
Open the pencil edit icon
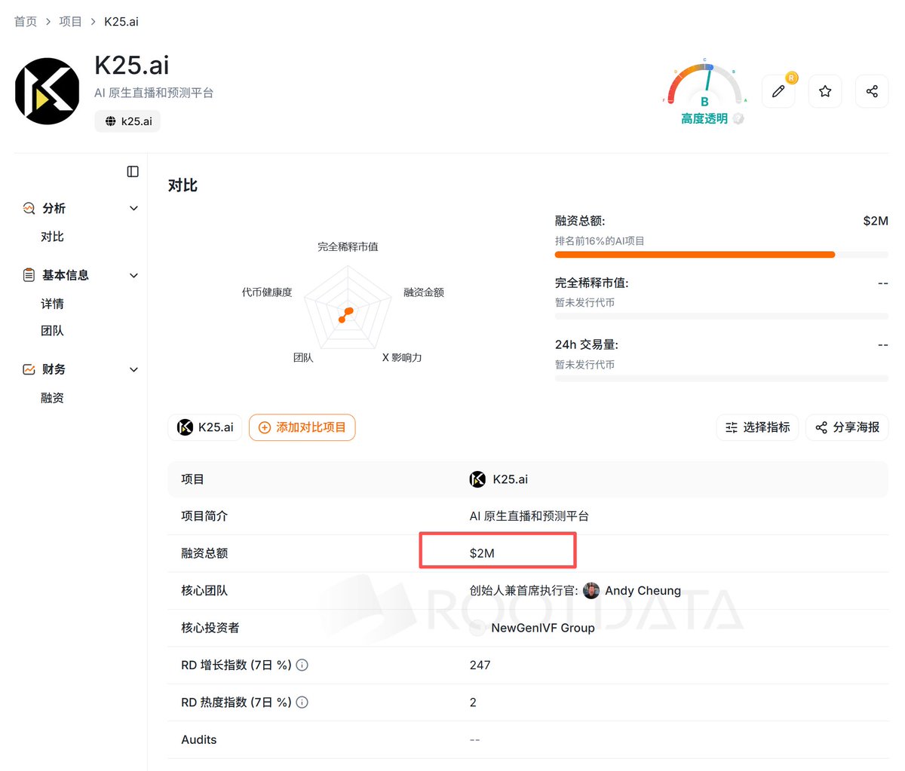[x=778, y=91]
